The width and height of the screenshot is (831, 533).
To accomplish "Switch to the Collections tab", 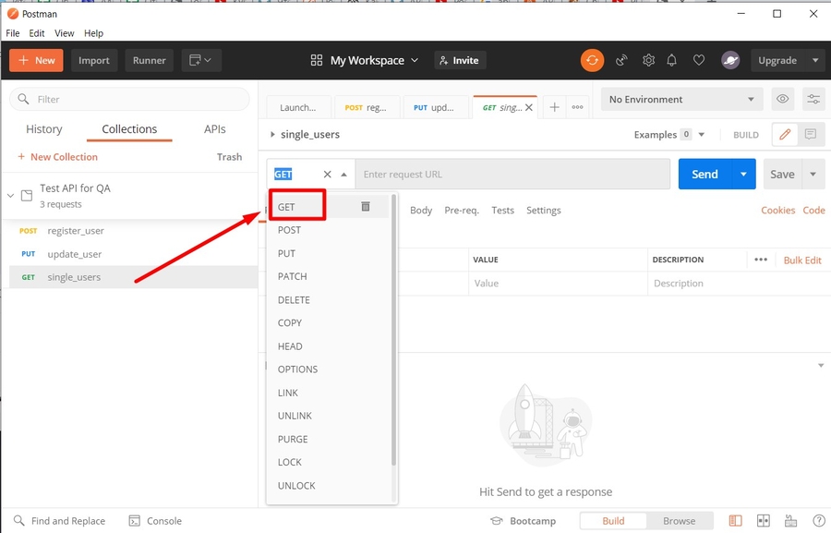I will 129,128.
